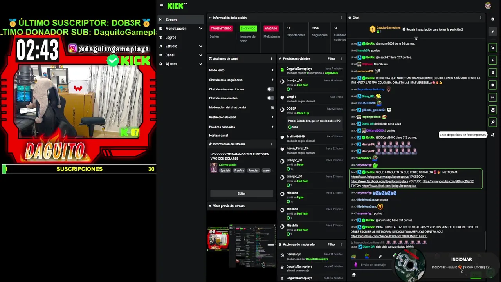Open the user avatar in the dashboard header
501x282 pixels.
click(x=488, y=6)
